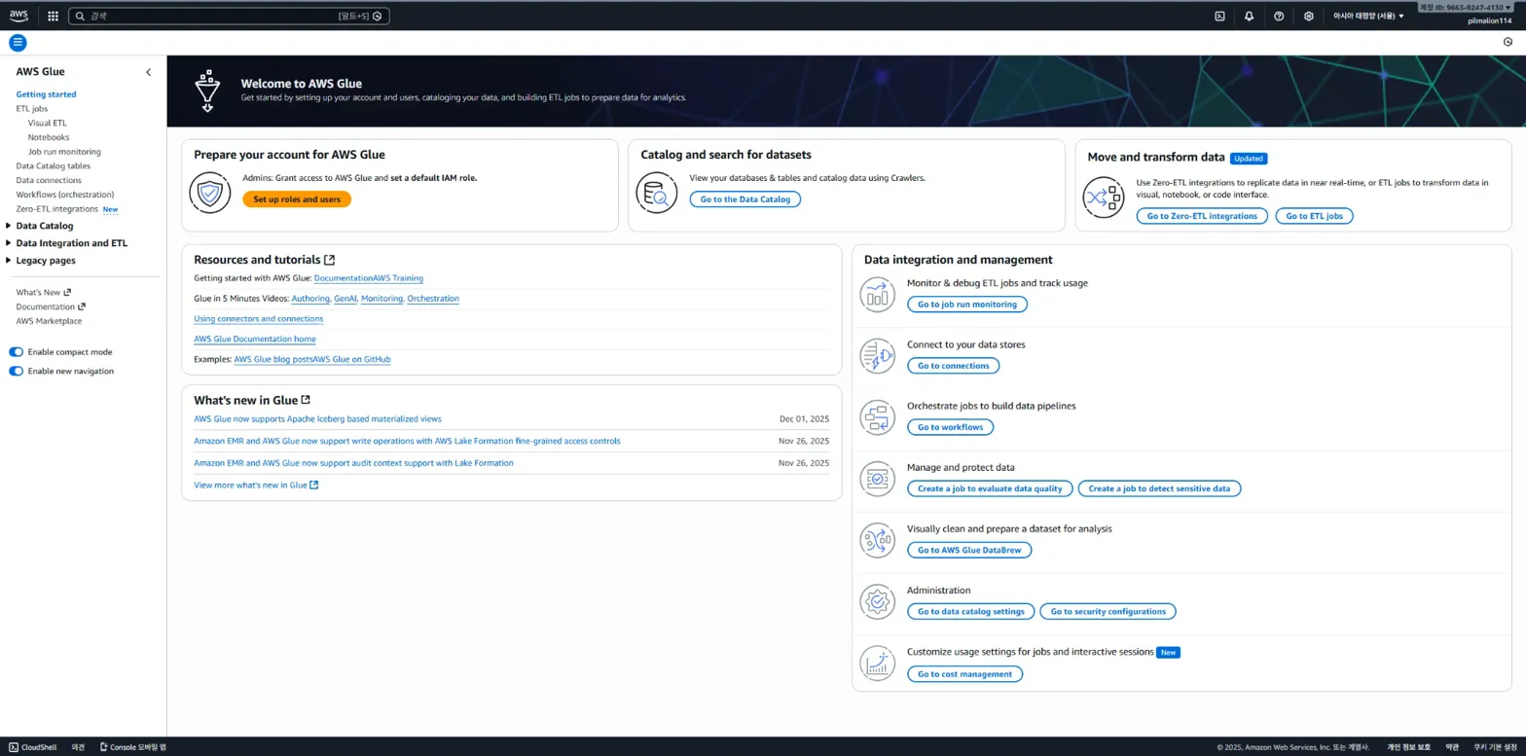Image resolution: width=1526 pixels, height=756 pixels.
Task: Open external link icon beside What's new in Glue
Action: coord(307,400)
